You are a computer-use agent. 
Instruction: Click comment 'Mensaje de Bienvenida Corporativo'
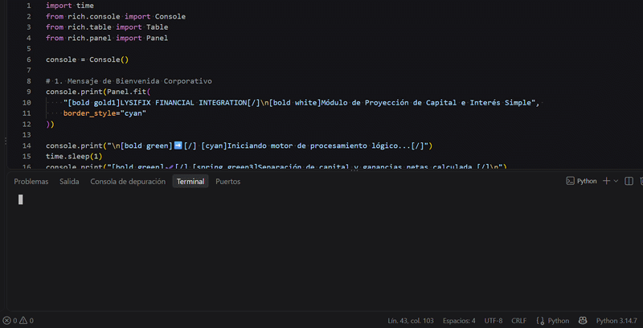point(140,81)
